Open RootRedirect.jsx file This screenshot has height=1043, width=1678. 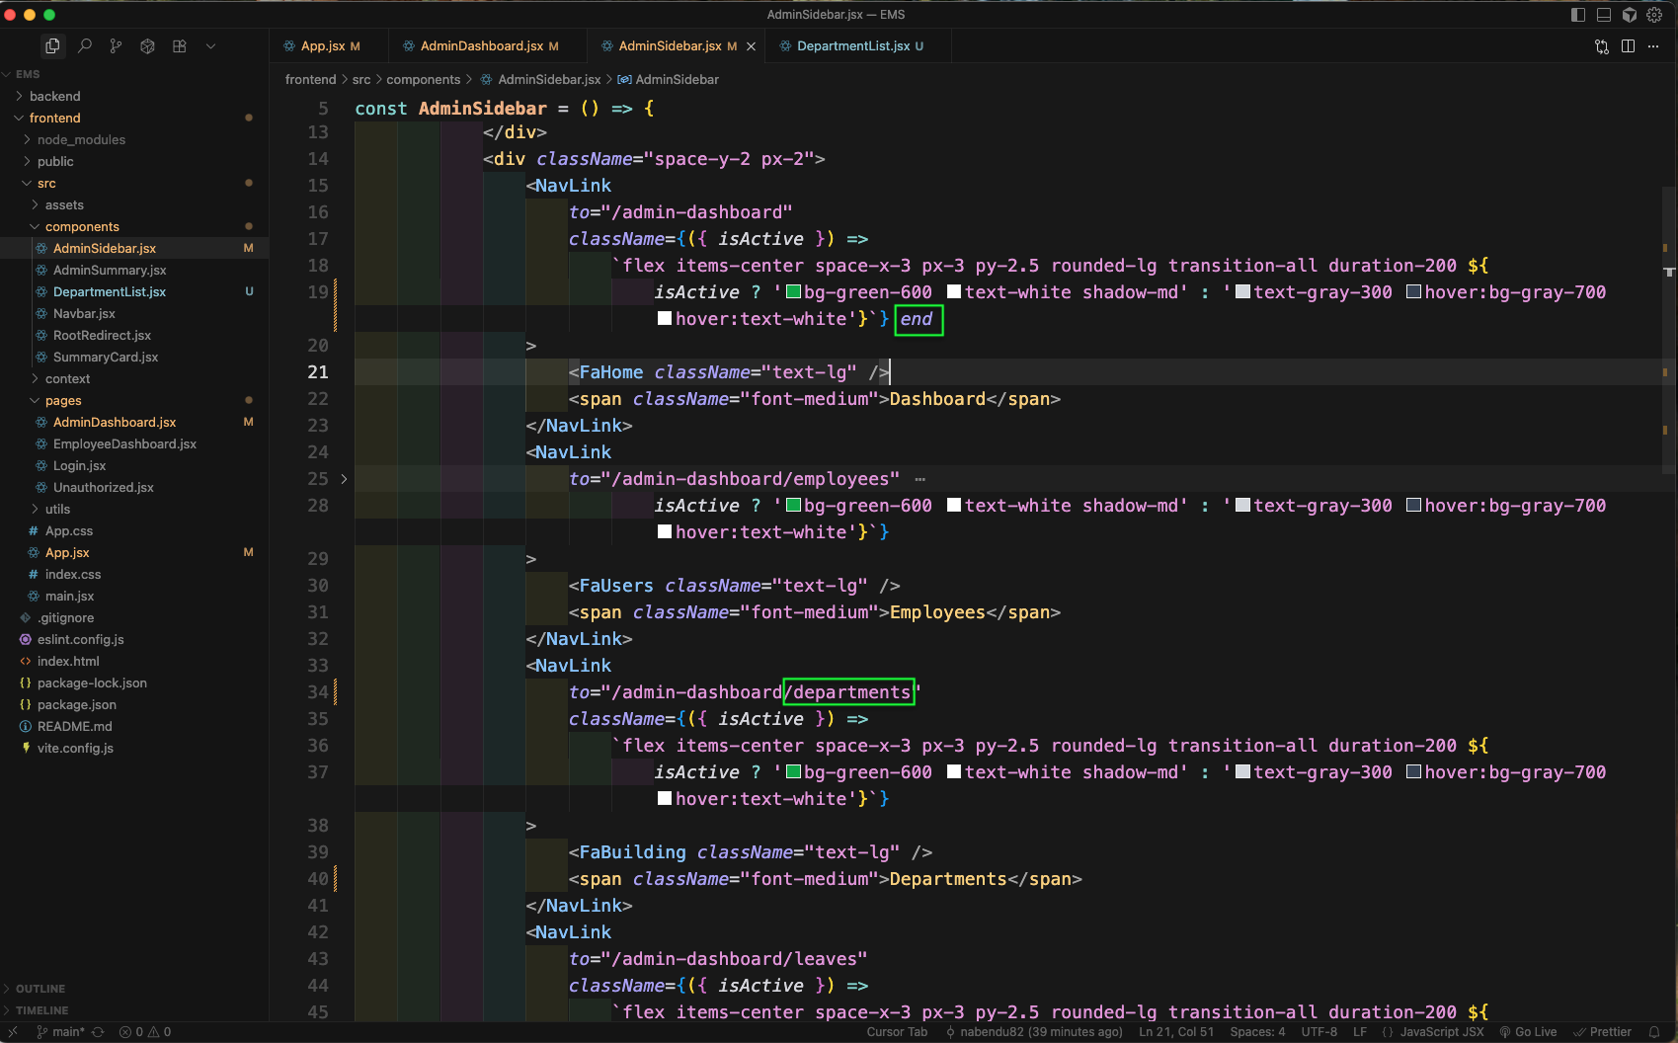[134, 335]
